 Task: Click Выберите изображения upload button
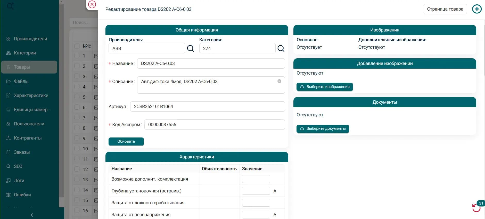click(x=324, y=87)
